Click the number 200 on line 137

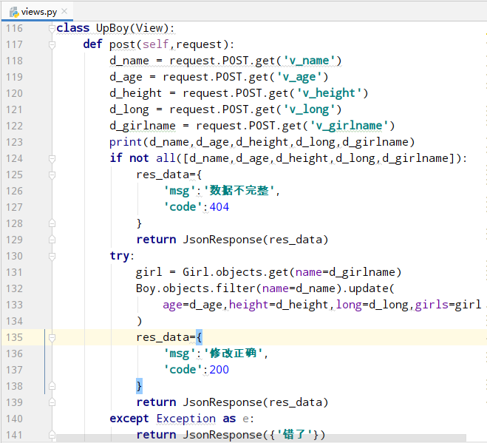219,370
